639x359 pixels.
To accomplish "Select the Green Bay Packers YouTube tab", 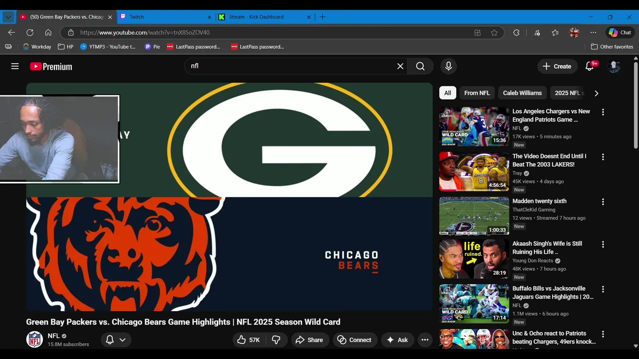I will 66,17.
